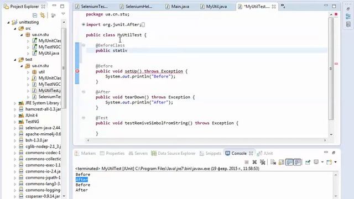Click red error marker in overview ruler
Viewport: 354px width, 199px height.
pyautogui.click(x=336, y=64)
